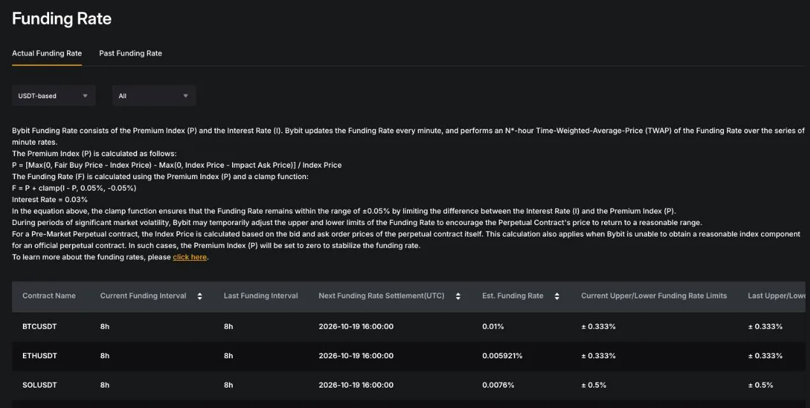Click ETHUSDT last funding interval 8h
810x408 pixels.
[228, 356]
